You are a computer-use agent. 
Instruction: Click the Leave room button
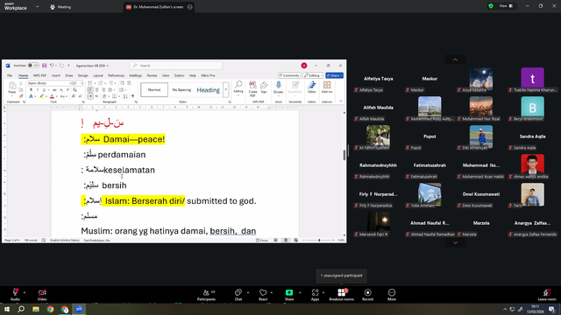click(x=547, y=294)
